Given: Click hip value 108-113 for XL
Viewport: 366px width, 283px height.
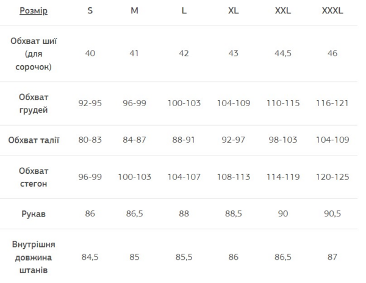Looking at the screenshot, I should [234, 177].
